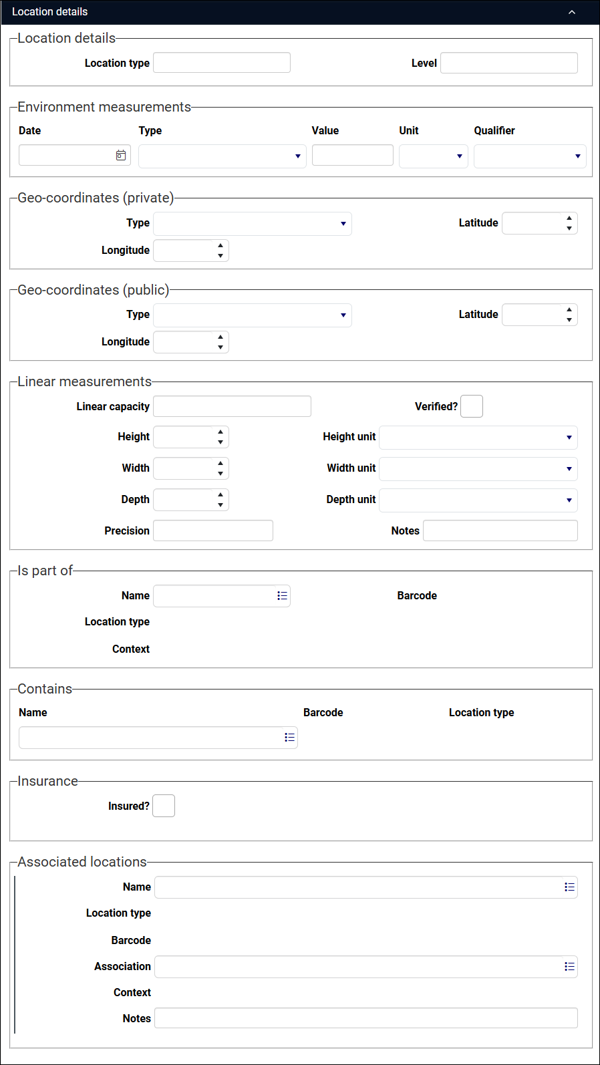Focus the Associated locations Notes field

366,1018
